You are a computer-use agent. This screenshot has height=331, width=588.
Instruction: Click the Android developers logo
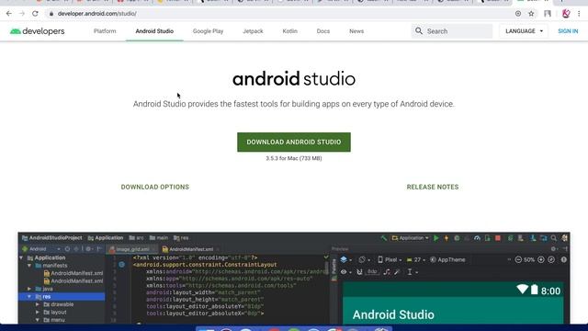37,31
